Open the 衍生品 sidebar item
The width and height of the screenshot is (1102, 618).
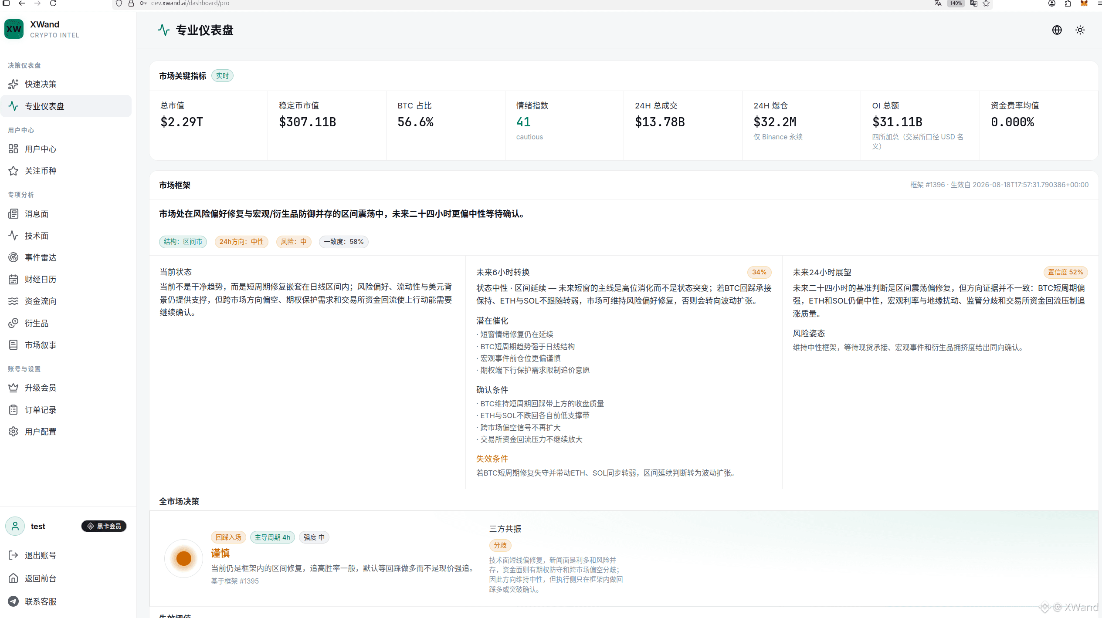coord(66,323)
